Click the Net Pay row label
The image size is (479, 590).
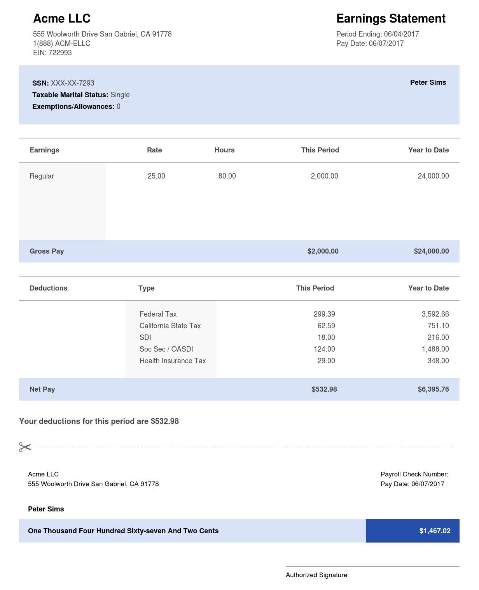[42, 389]
